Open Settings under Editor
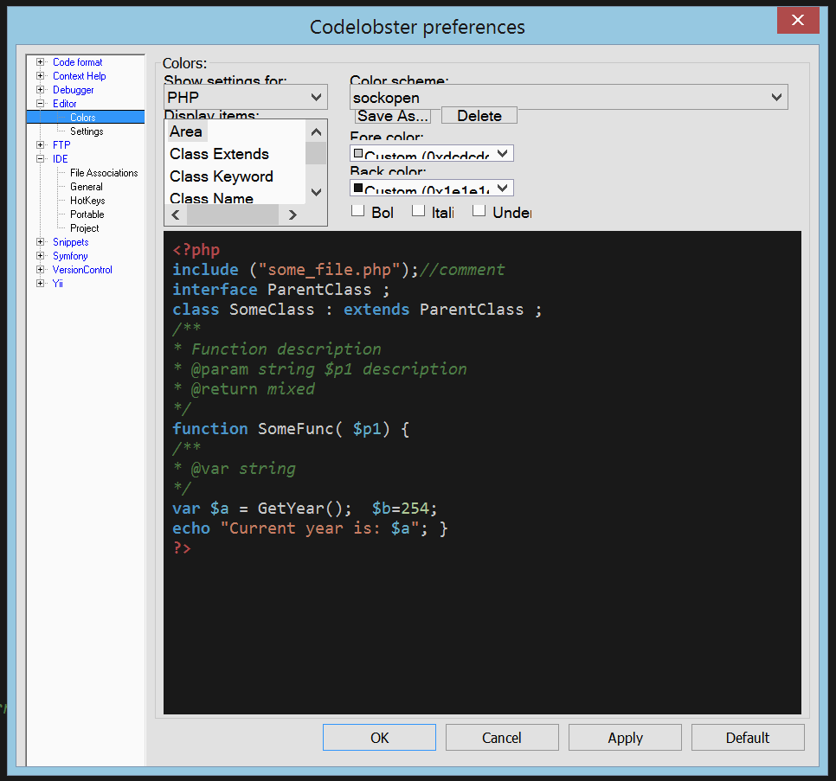 pyautogui.click(x=87, y=131)
